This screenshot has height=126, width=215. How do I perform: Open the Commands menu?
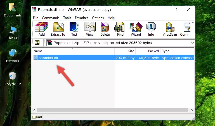pos(51,18)
